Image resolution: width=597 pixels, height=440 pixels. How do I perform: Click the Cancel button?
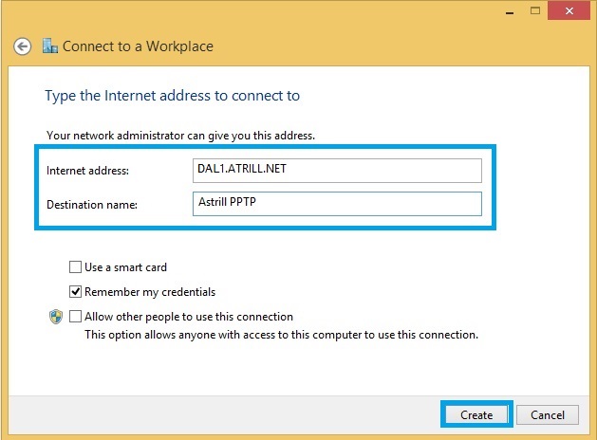548,415
